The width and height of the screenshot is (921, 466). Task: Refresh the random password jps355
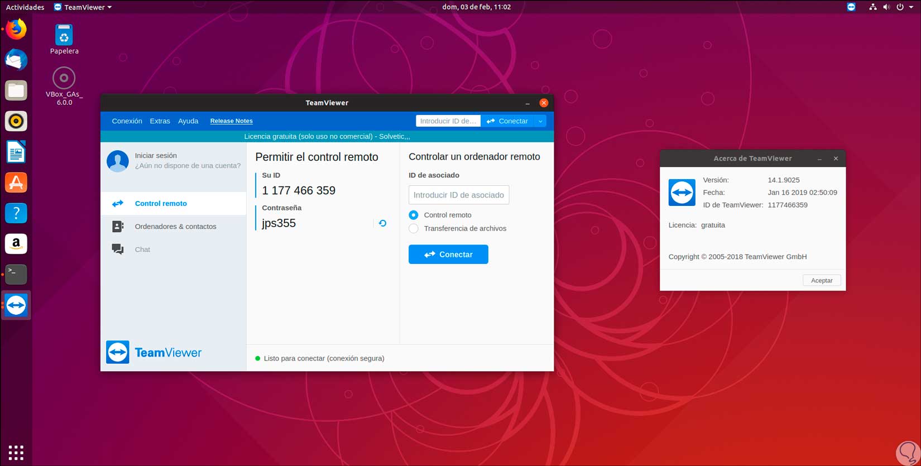[382, 223]
